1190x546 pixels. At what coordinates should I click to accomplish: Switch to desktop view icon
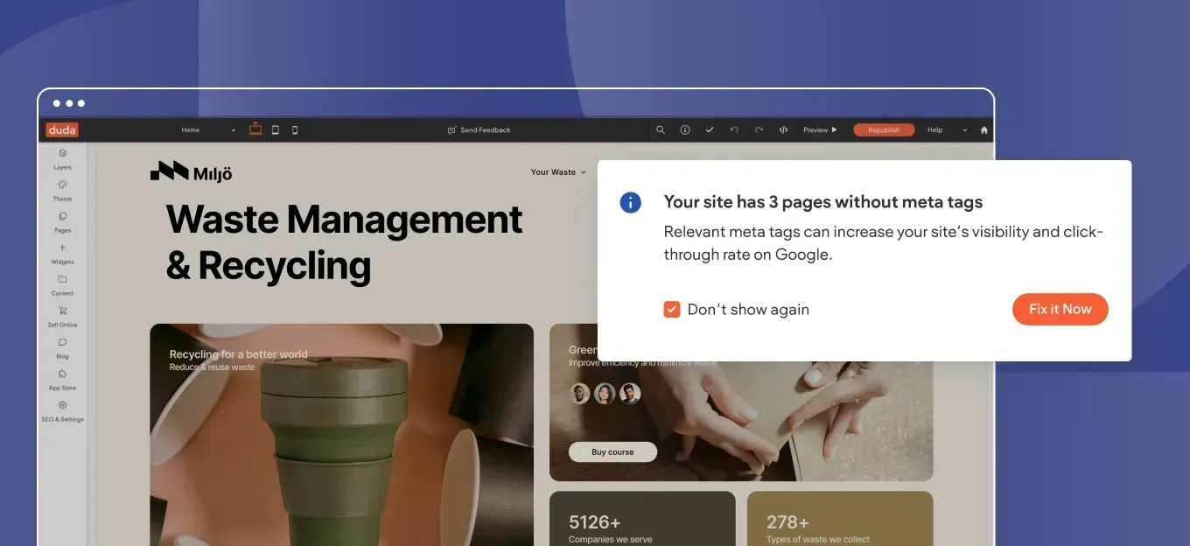(x=255, y=129)
